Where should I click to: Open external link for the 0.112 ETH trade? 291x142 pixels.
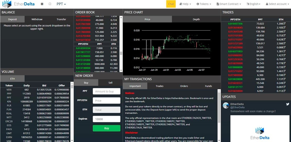[284, 91]
